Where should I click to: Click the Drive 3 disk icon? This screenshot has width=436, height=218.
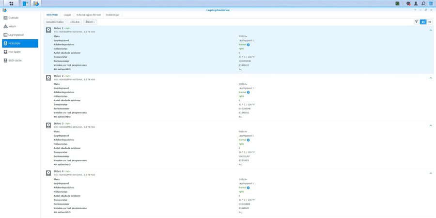(x=48, y=125)
